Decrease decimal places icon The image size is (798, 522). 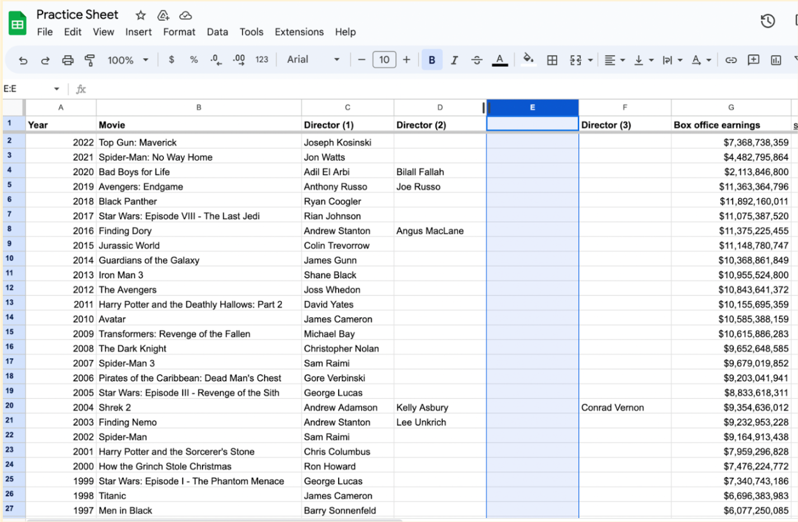click(x=216, y=59)
